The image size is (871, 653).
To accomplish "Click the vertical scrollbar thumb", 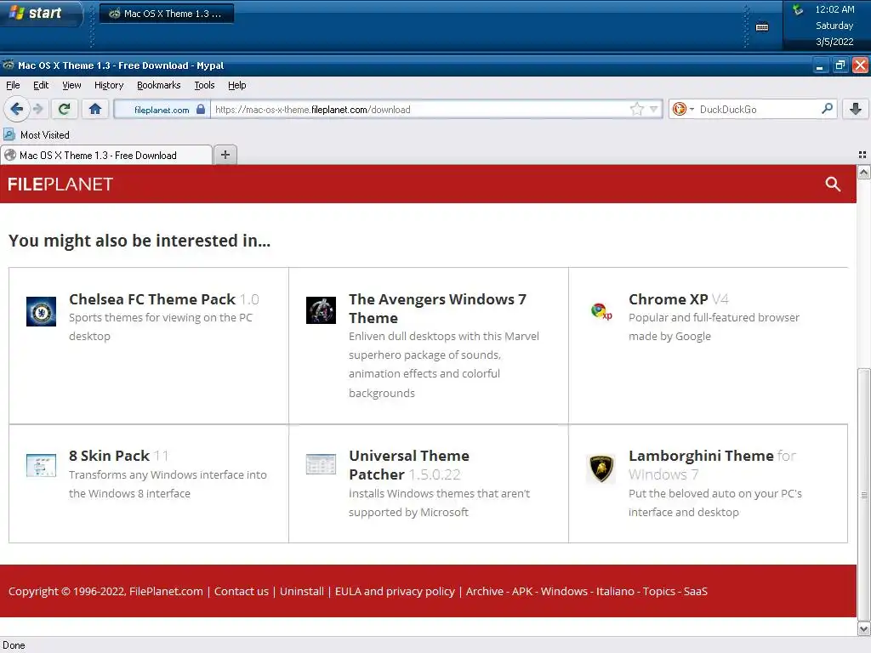I will coord(864,494).
